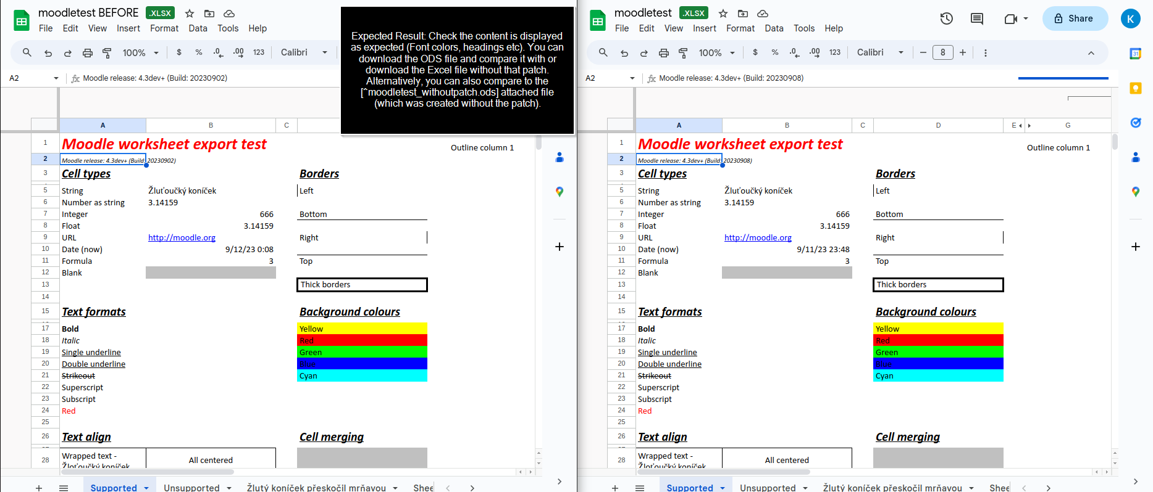Image resolution: width=1153 pixels, height=492 pixels.
Task: Open Tools menu in right window
Action: click(804, 28)
